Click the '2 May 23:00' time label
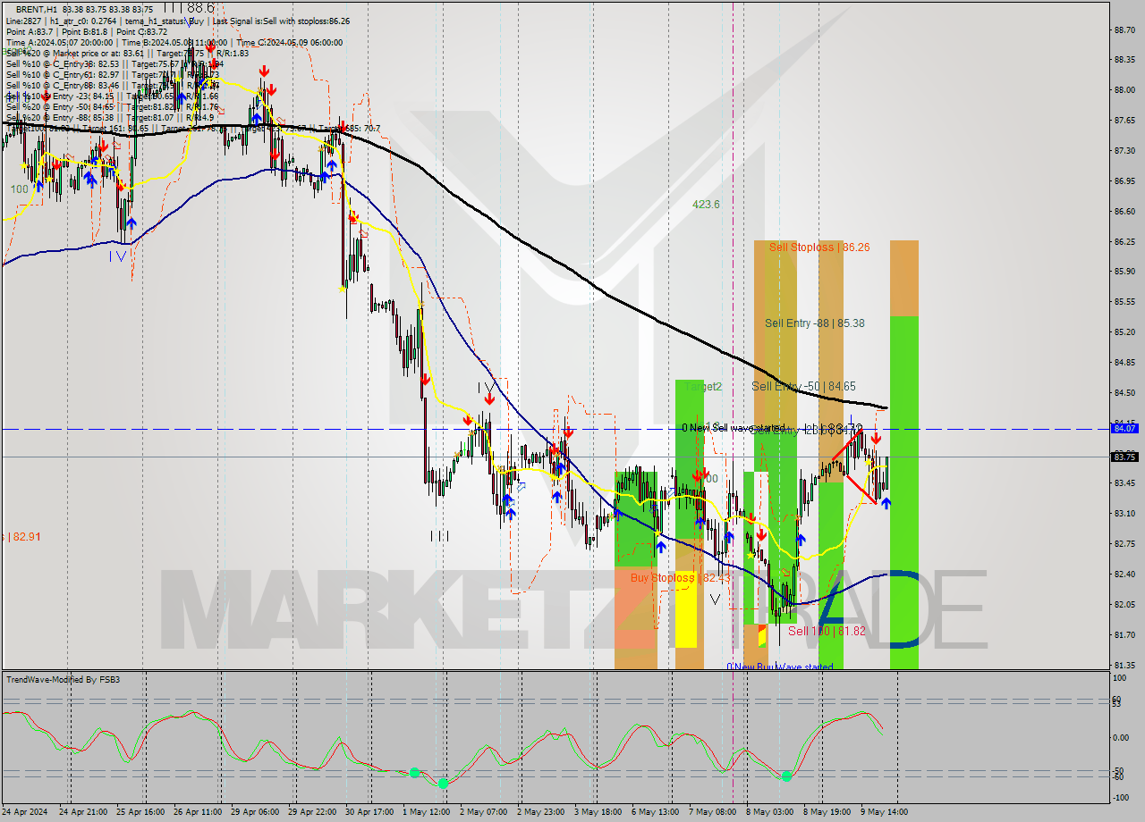The width and height of the screenshot is (1145, 822). [539, 811]
